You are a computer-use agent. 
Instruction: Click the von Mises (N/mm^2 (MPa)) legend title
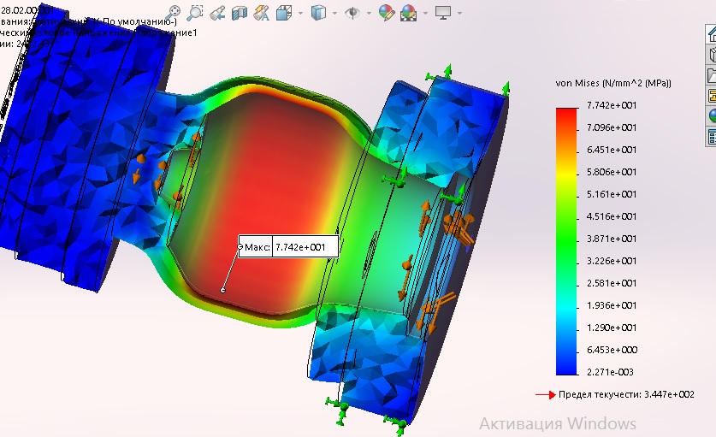click(x=613, y=83)
